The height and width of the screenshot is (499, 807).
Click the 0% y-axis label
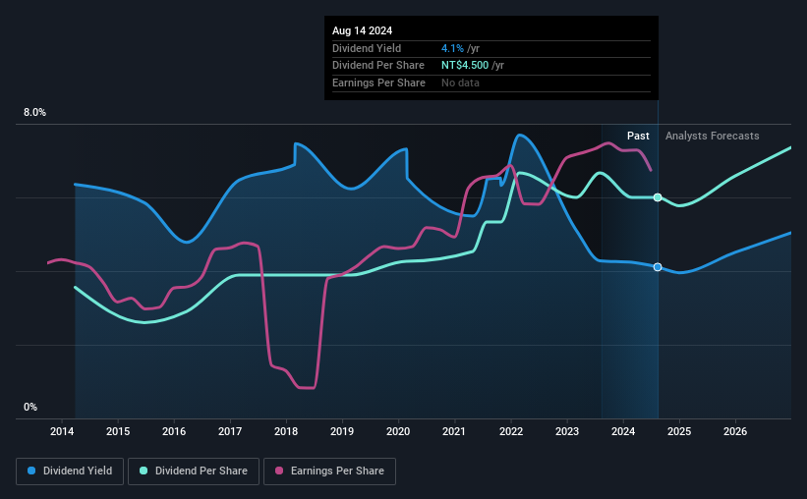(30, 407)
